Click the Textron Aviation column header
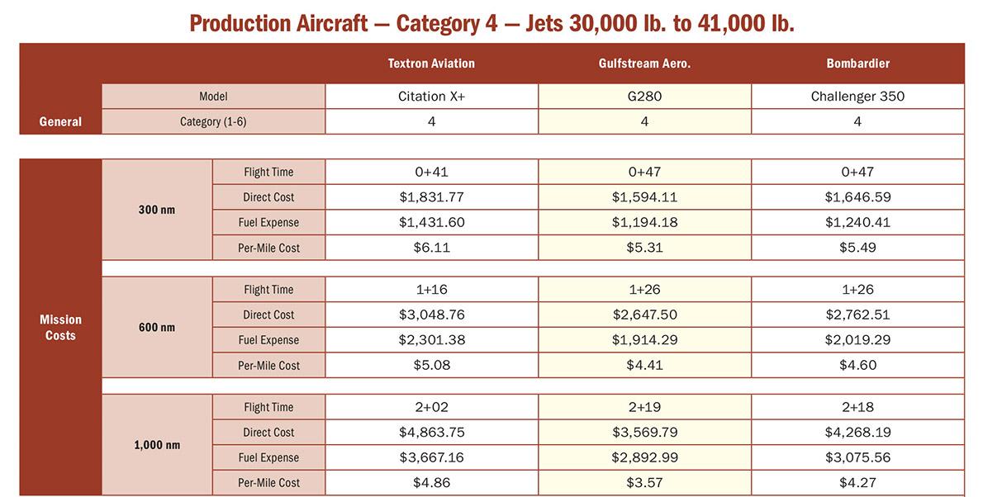Image resolution: width=983 pixels, height=497 pixels. (431, 64)
